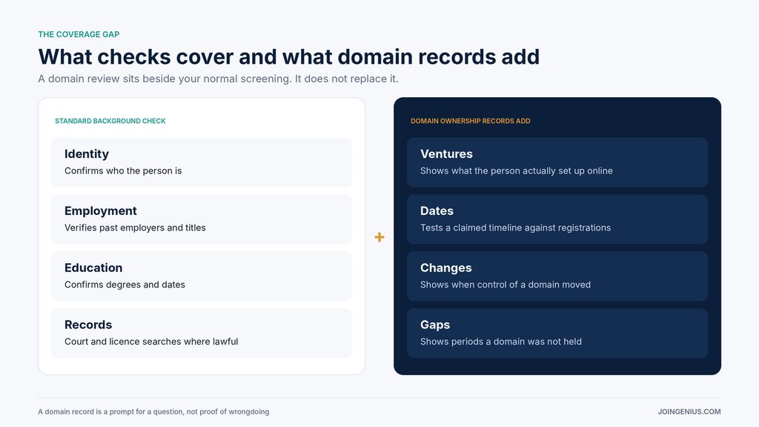Click the 'Education' card heading
759x427 pixels.
[93, 268]
